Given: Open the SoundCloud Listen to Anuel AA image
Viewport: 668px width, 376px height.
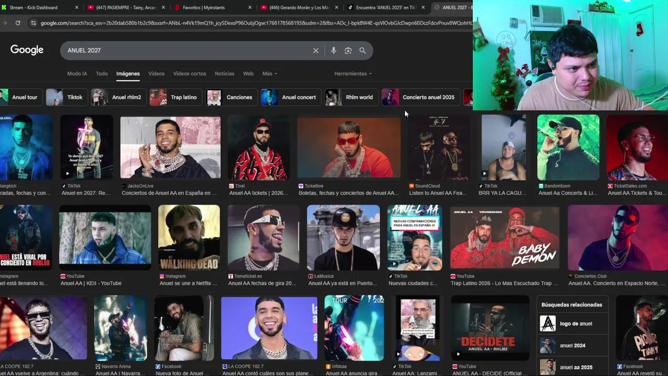Looking at the screenshot, I should point(439,147).
